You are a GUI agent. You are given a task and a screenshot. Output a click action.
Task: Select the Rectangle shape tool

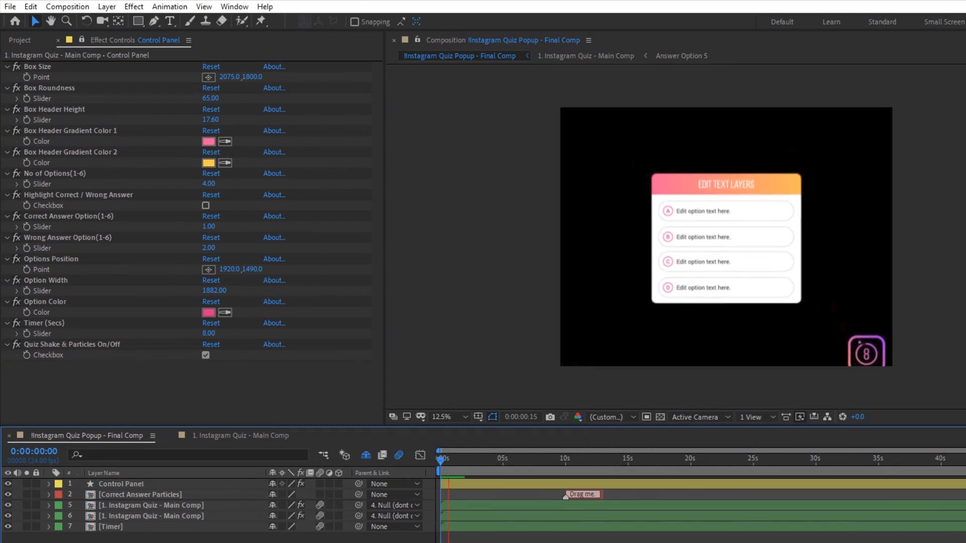138,21
